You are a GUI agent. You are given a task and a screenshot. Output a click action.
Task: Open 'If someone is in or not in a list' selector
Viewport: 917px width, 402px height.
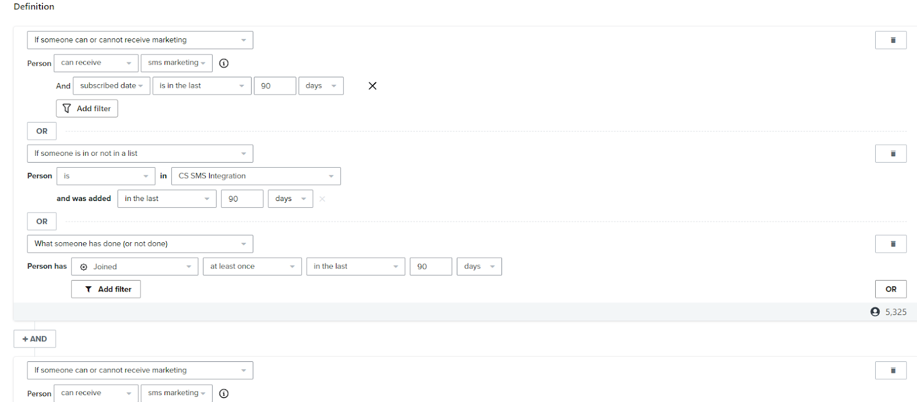click(x=140, y=153)
